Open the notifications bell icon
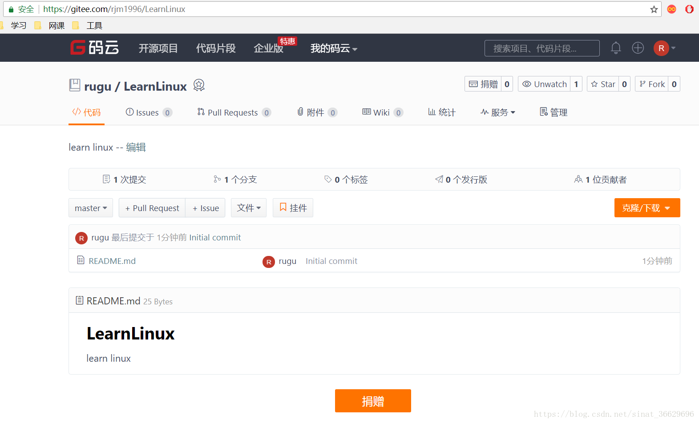 tap(616, 48)
